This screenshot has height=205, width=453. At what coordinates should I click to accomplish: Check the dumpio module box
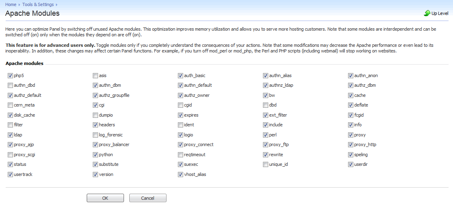95,115
